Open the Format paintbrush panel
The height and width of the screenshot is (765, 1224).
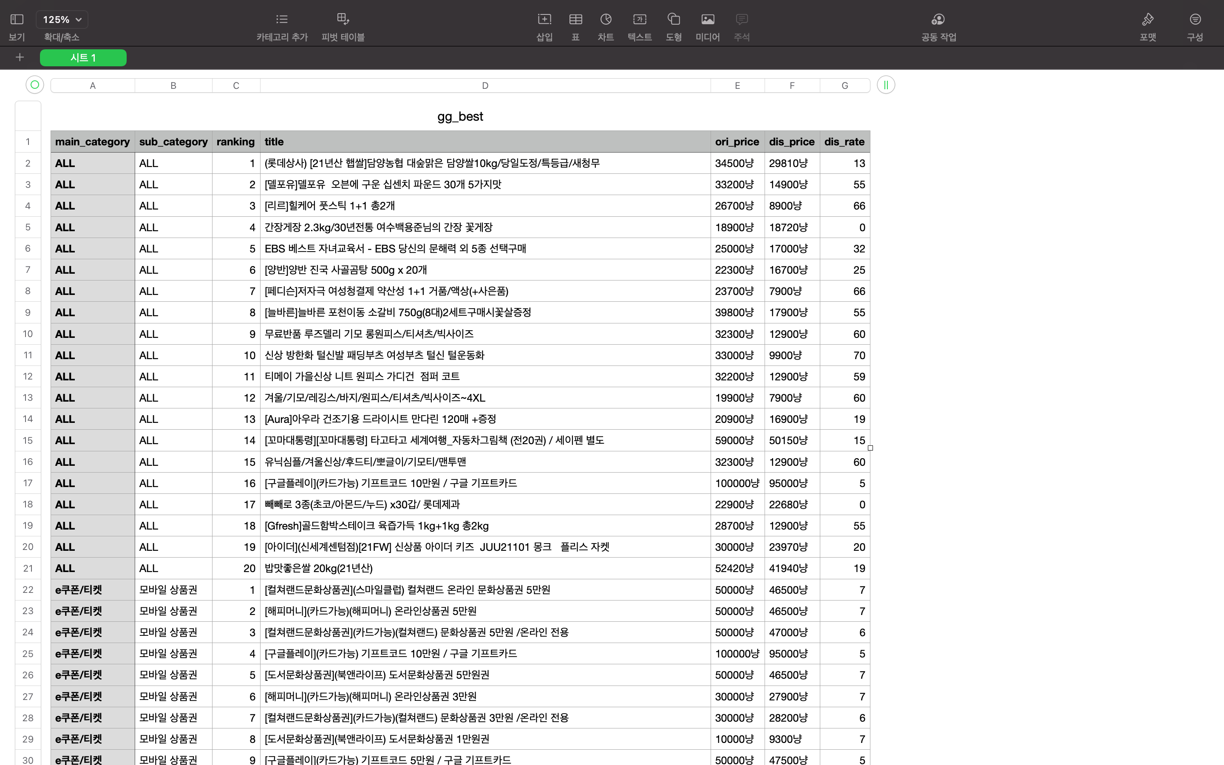point(1147,19)
